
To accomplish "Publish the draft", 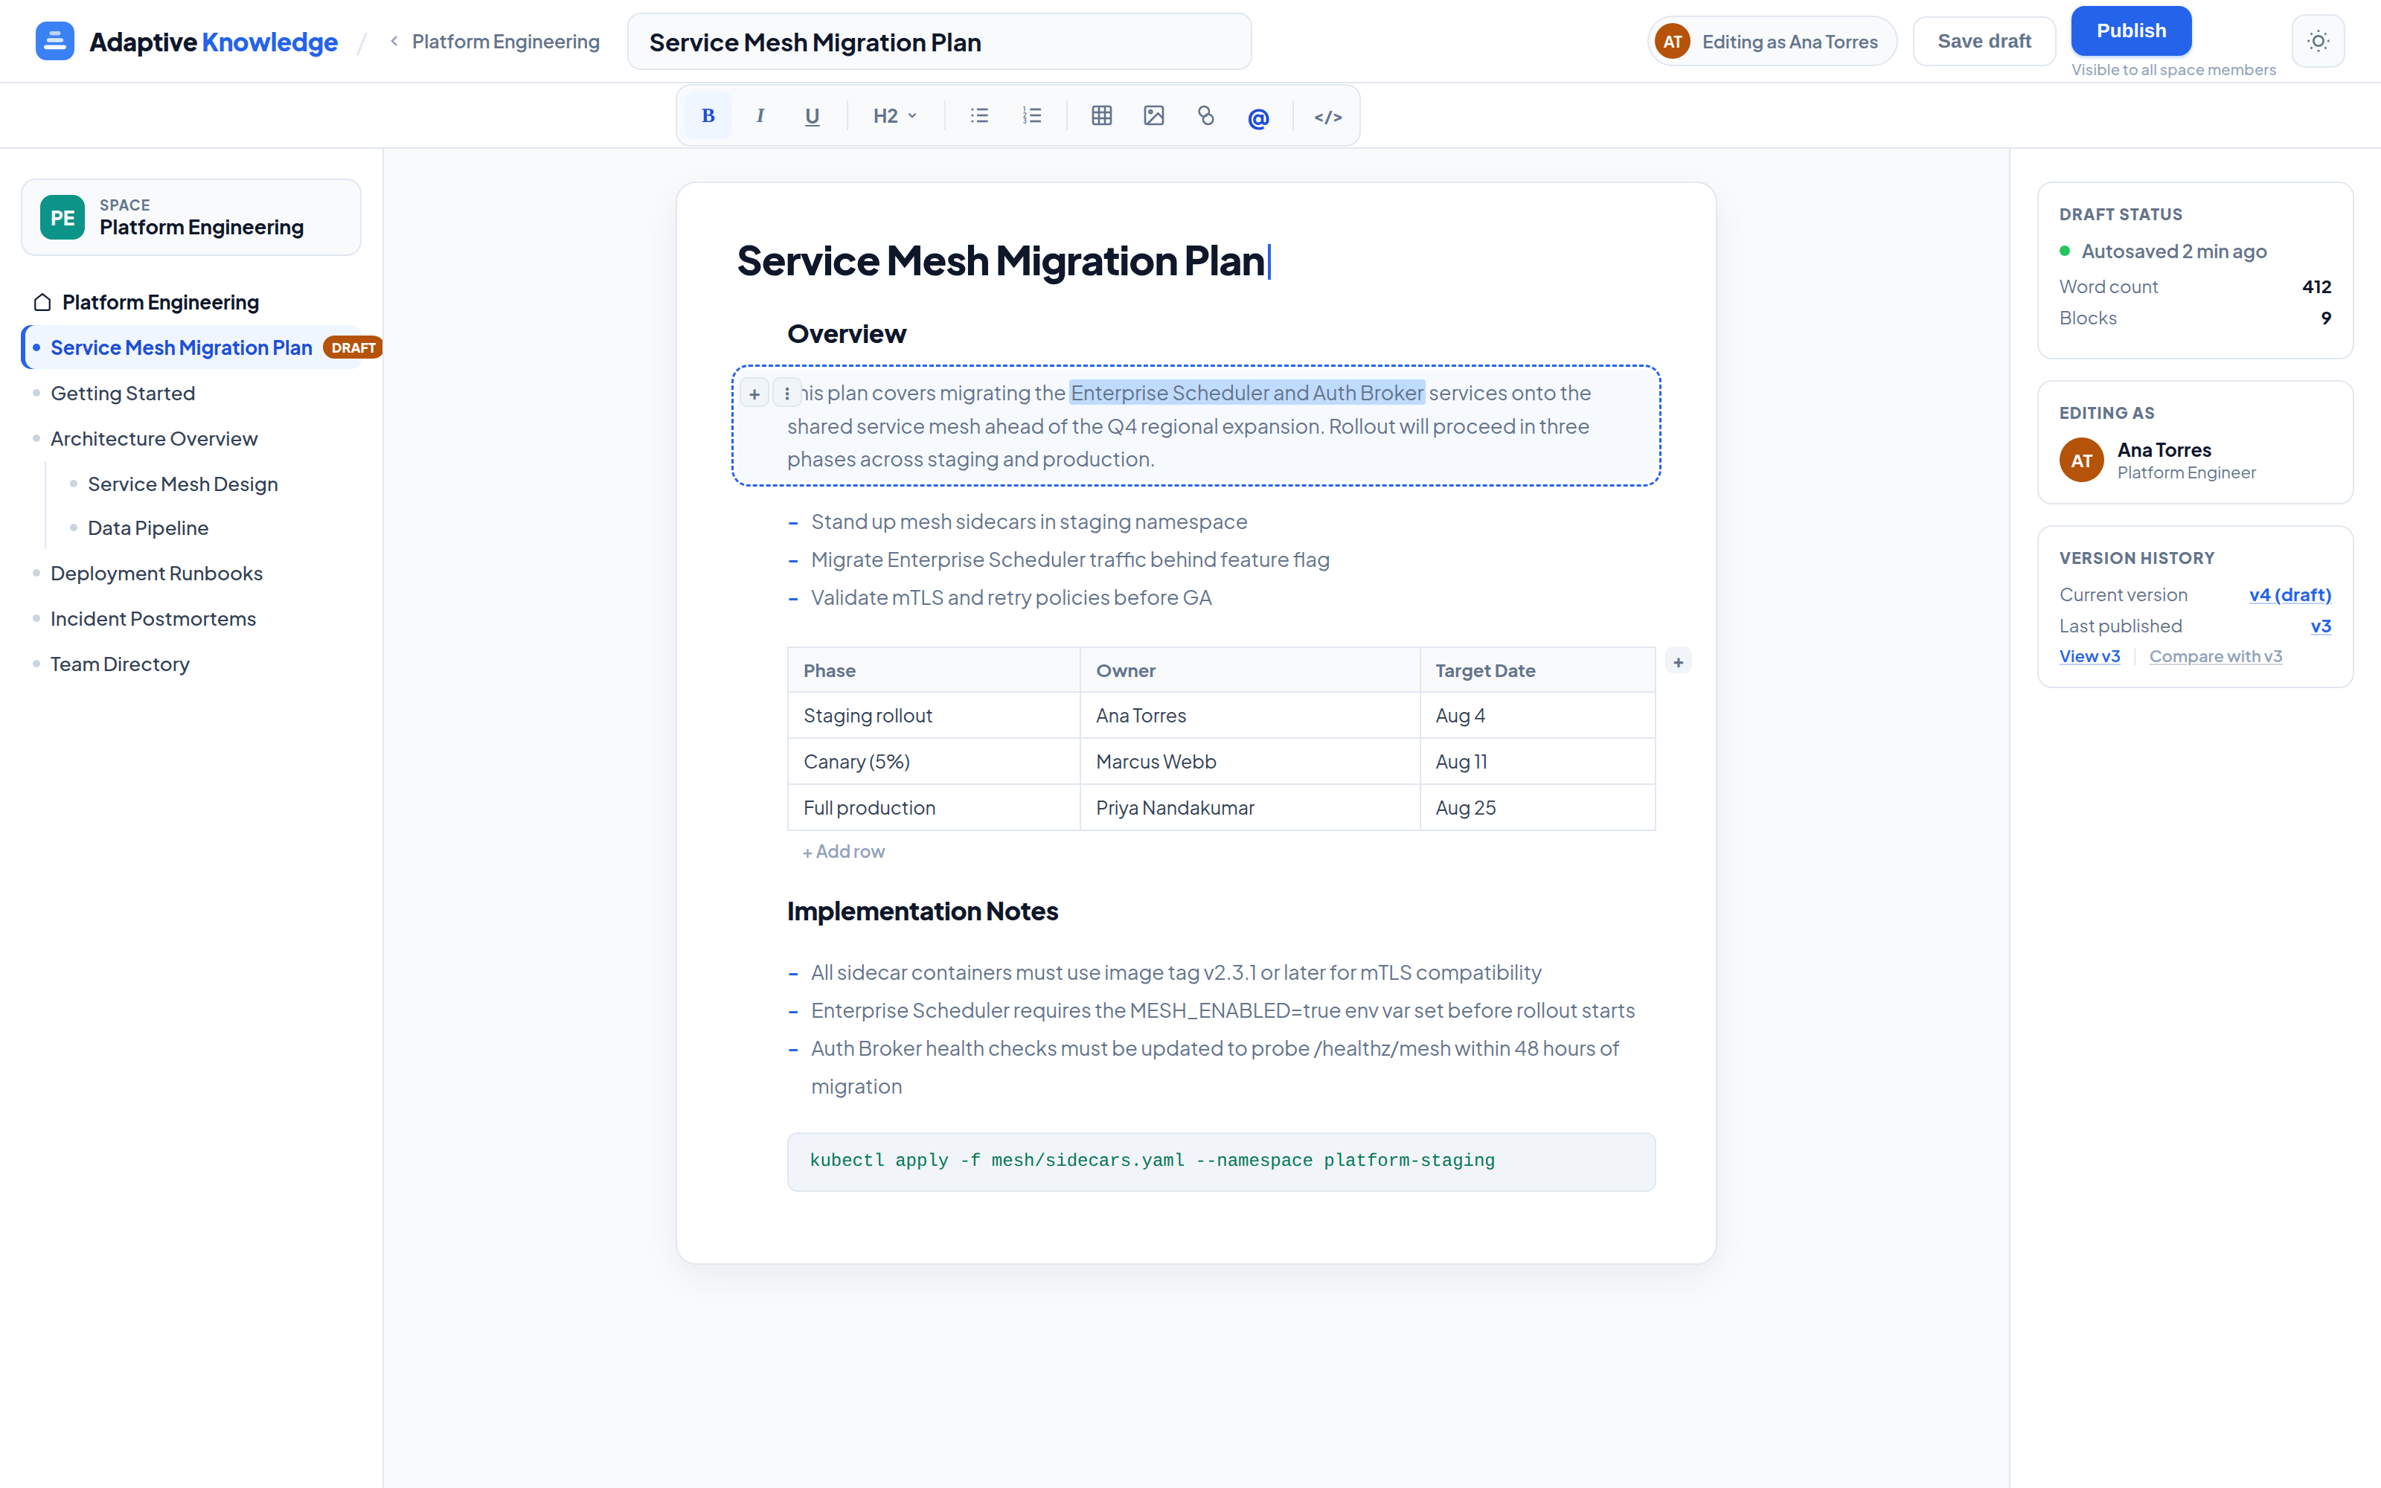I will (x=2131, y=31).
